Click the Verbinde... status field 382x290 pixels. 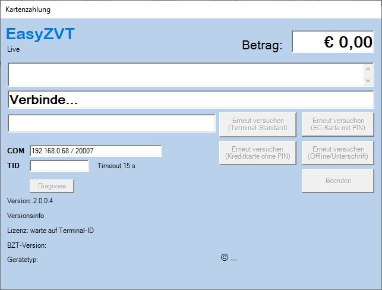191,100
